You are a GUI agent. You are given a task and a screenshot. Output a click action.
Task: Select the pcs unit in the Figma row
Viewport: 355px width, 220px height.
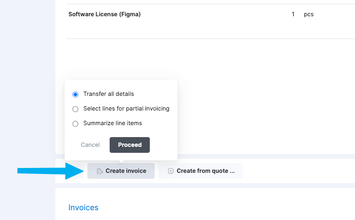[308, 14]
